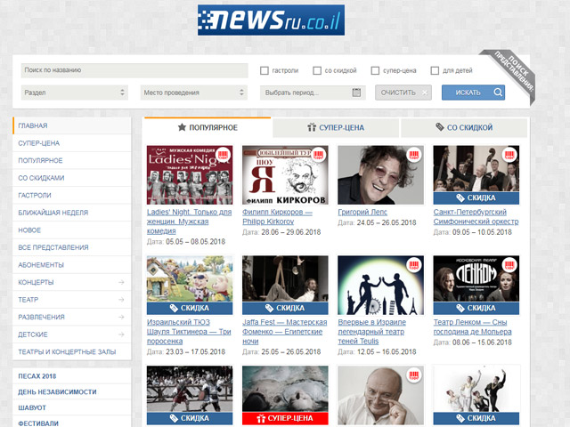Click Супер-цена red label on card

pyautogui.click(x=285, y=418)
